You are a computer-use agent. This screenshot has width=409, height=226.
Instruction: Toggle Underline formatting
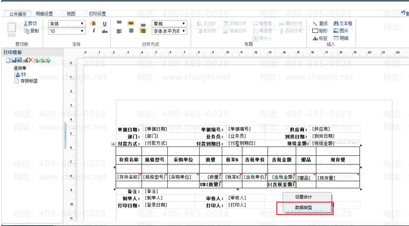click(x=105, y=24)
